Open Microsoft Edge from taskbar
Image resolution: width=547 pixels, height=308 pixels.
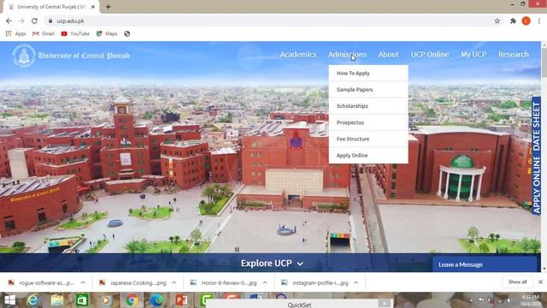156,300
